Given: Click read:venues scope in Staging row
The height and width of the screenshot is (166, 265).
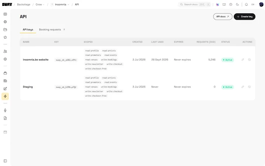Looking at the screenshot, I should pyautogui.click(x=91, y=87).
